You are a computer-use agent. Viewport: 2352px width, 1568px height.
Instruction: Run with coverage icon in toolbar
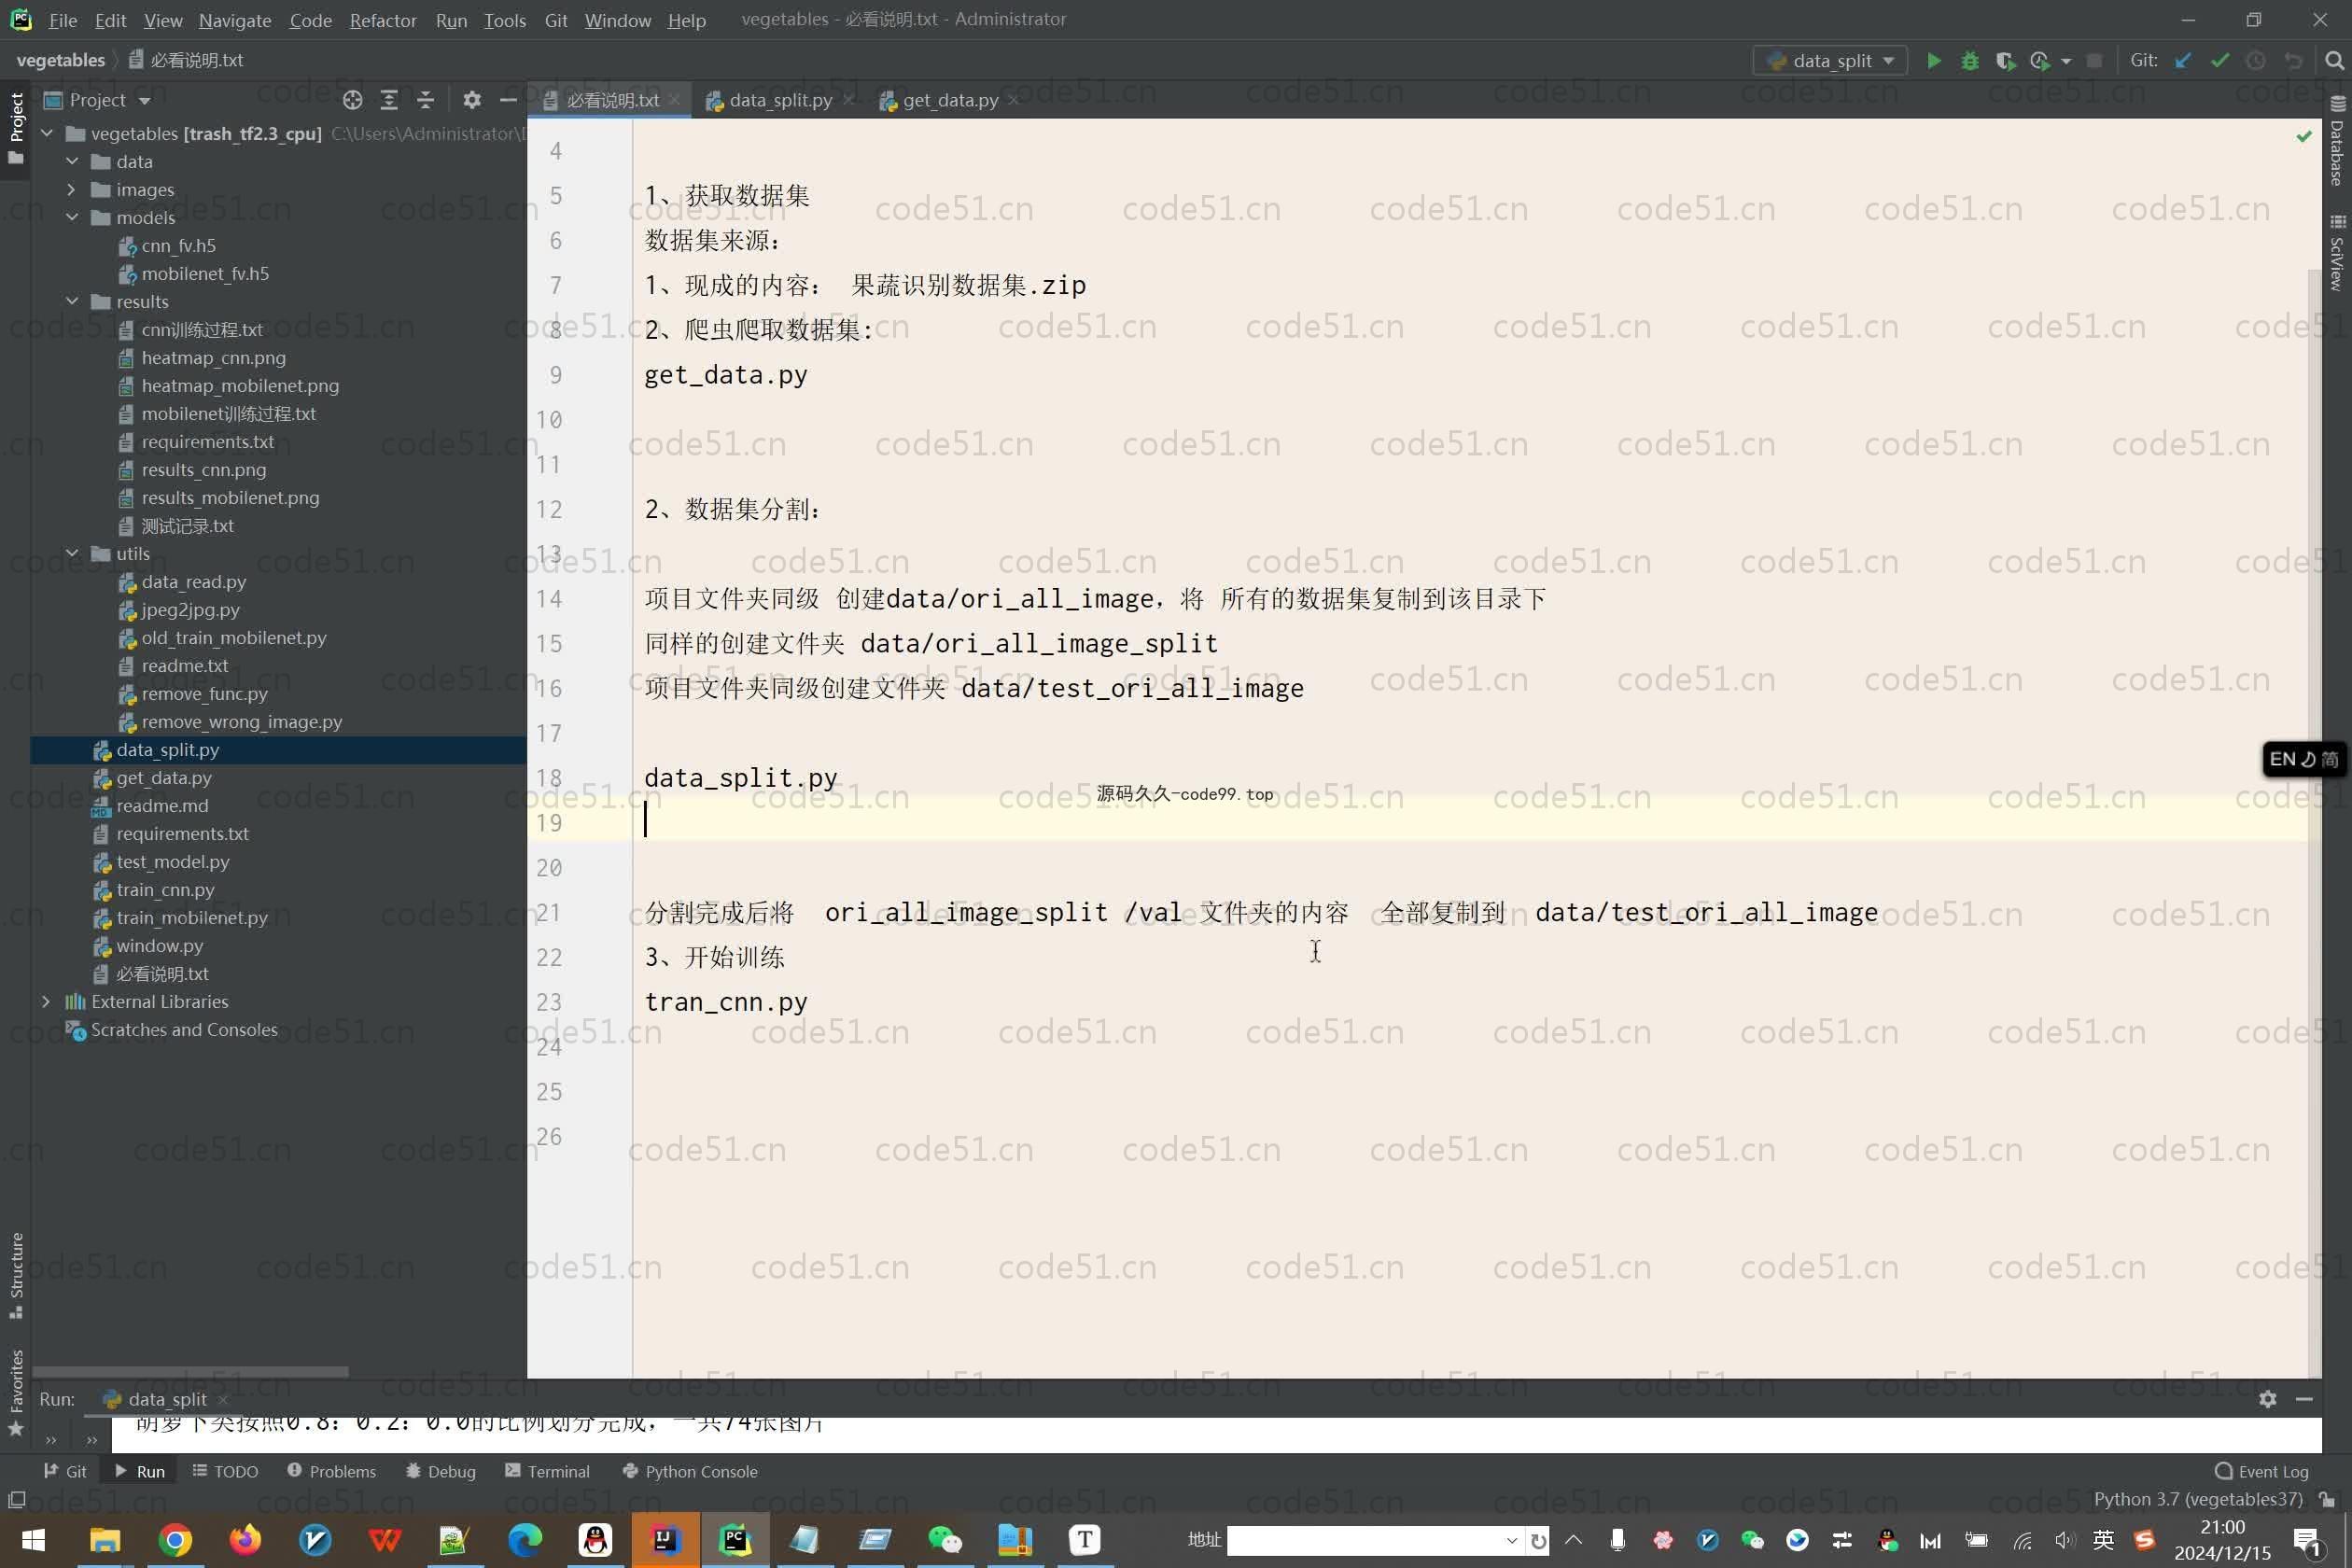tap(2004, 61)
